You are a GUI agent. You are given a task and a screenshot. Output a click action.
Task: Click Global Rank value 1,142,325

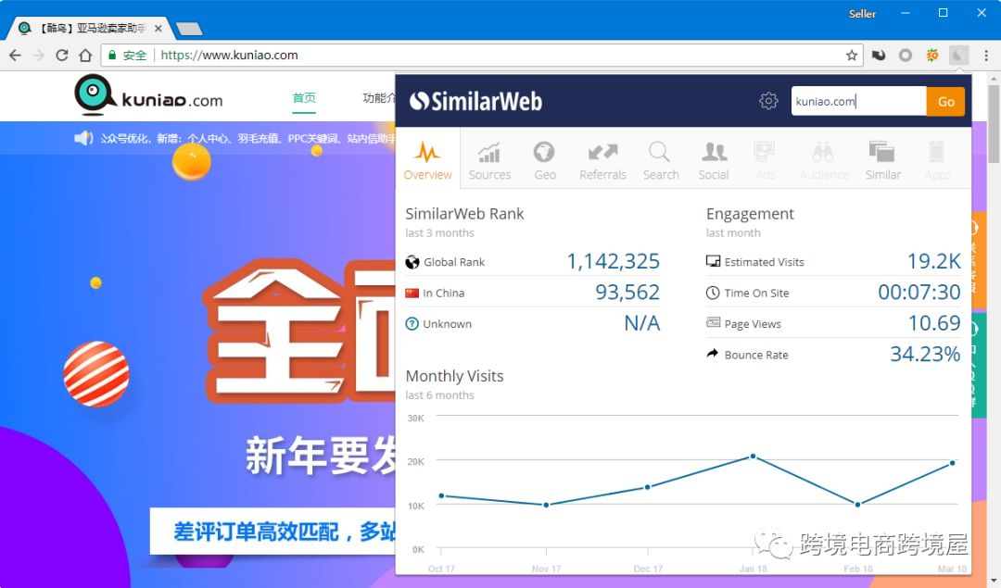(613, 261)
